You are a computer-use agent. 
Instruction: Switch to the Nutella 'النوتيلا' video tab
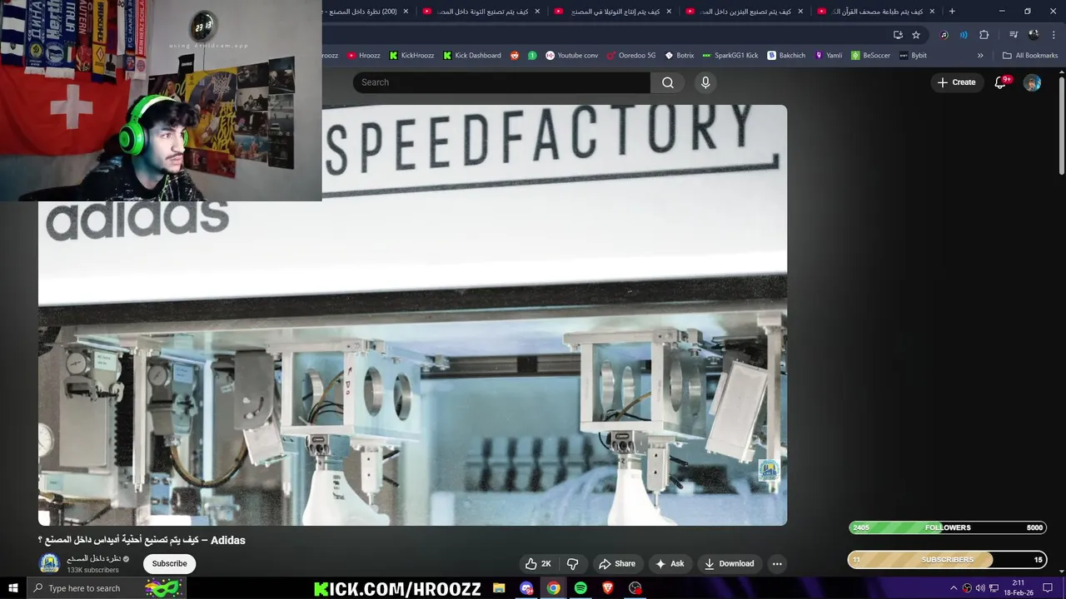pos(613,12)
